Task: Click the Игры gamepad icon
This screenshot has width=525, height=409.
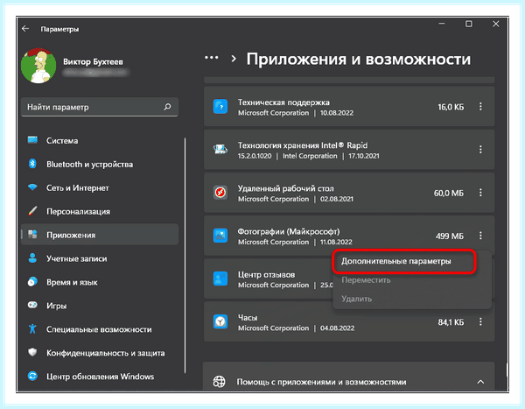Action: pyautogui.click(x=32, y=305)
